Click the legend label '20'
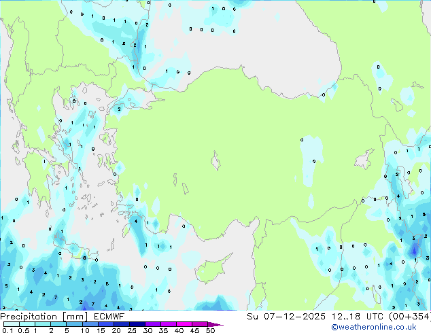The height and width of the screenshot is (333, 431). click(116, 330)
